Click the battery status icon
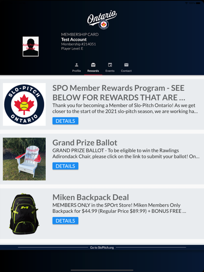Image resolution: width=204 pixels, height=272 pixels. [198, 3]
